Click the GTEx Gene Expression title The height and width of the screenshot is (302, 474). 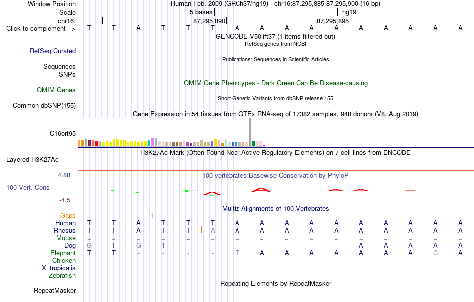coord(275,114)
